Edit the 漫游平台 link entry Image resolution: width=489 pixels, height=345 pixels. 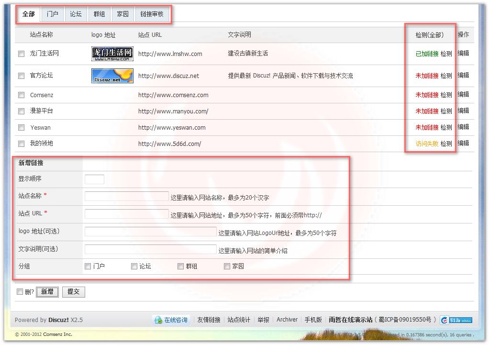click(464, 111)
